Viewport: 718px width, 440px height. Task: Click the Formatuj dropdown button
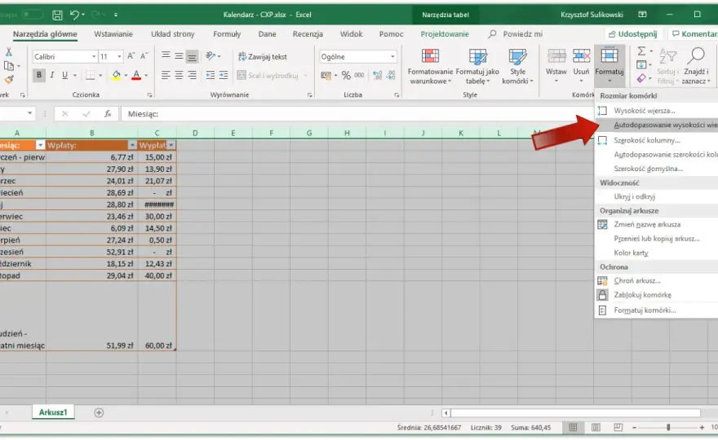(x=609, y=67)
